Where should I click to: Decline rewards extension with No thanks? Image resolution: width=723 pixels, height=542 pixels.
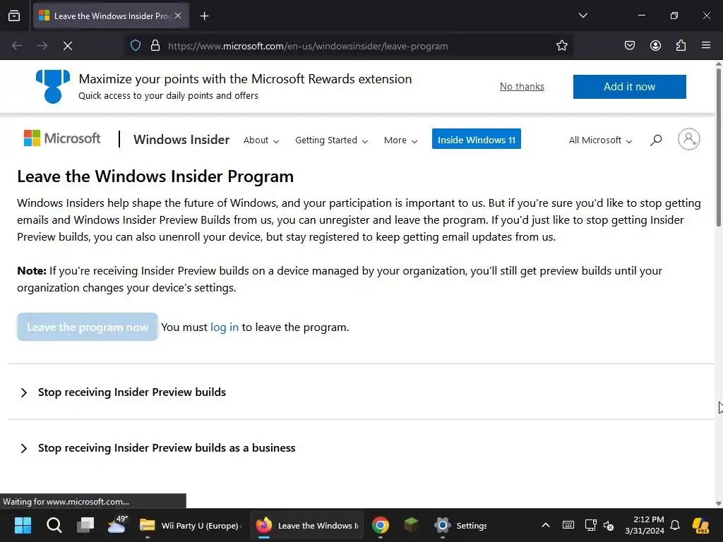pos(522,87)
